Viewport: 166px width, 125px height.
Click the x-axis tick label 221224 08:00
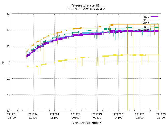tap(12, 116)
